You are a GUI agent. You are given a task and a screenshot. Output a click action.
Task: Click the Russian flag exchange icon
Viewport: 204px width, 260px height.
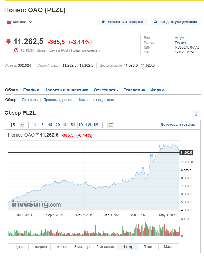(9, 22)
